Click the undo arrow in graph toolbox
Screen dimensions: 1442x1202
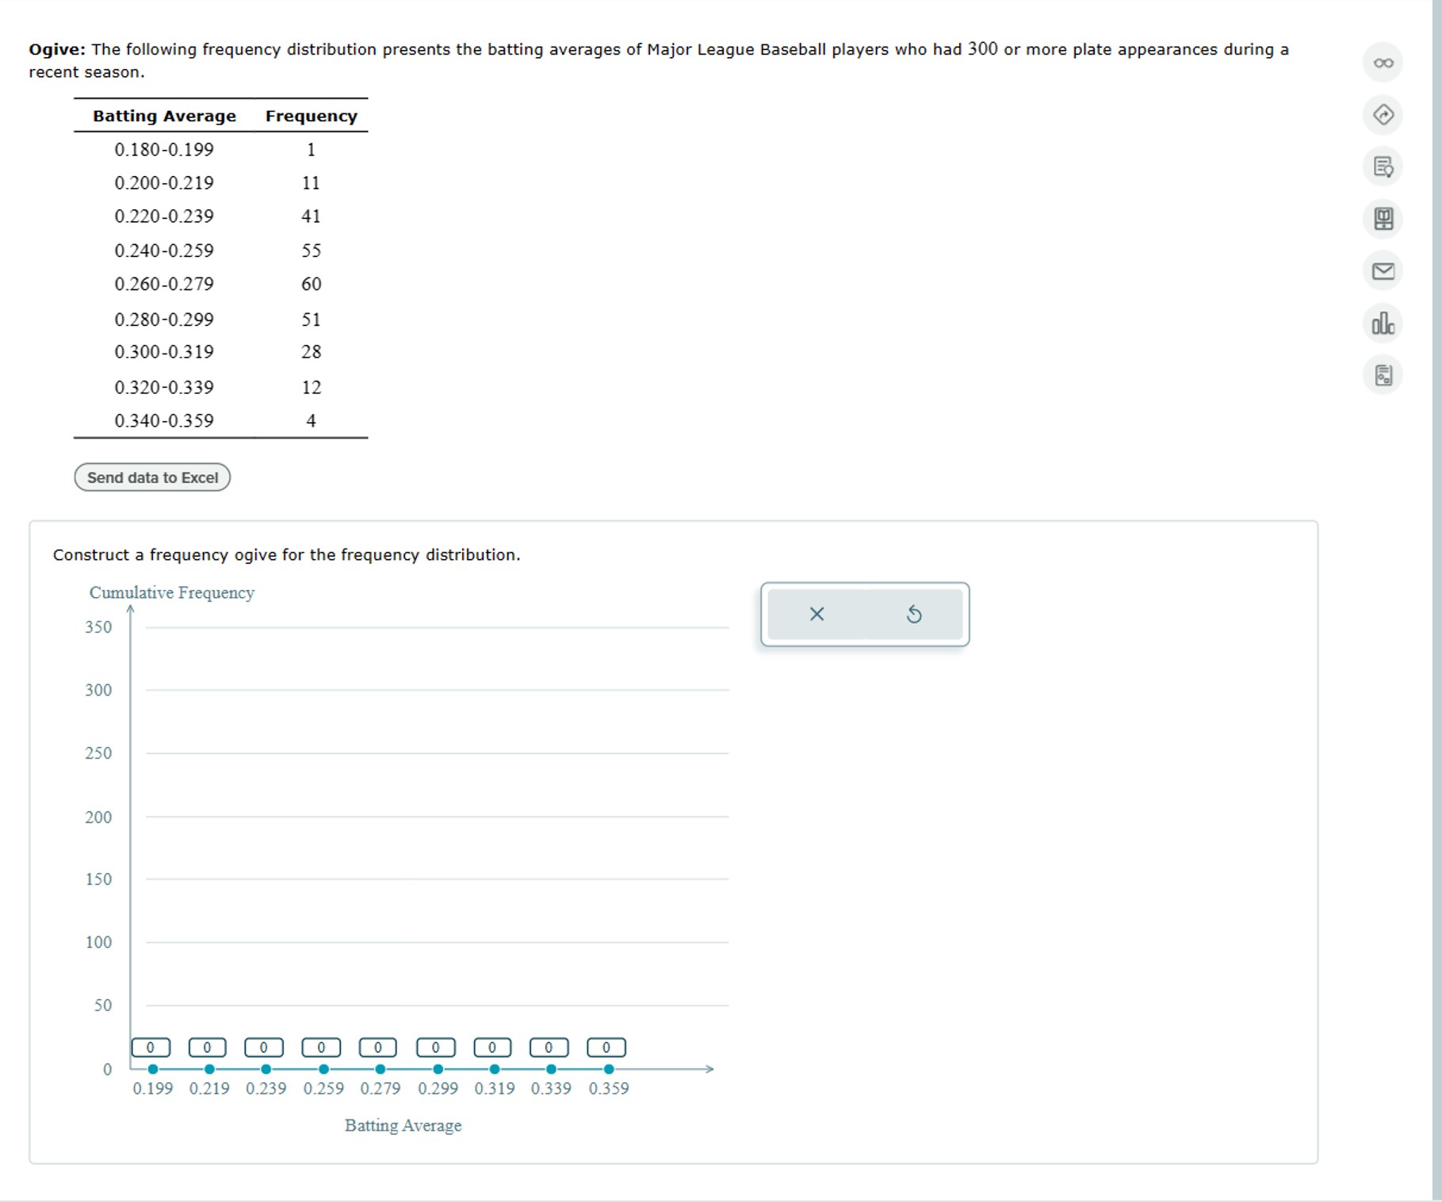(913, 614)
